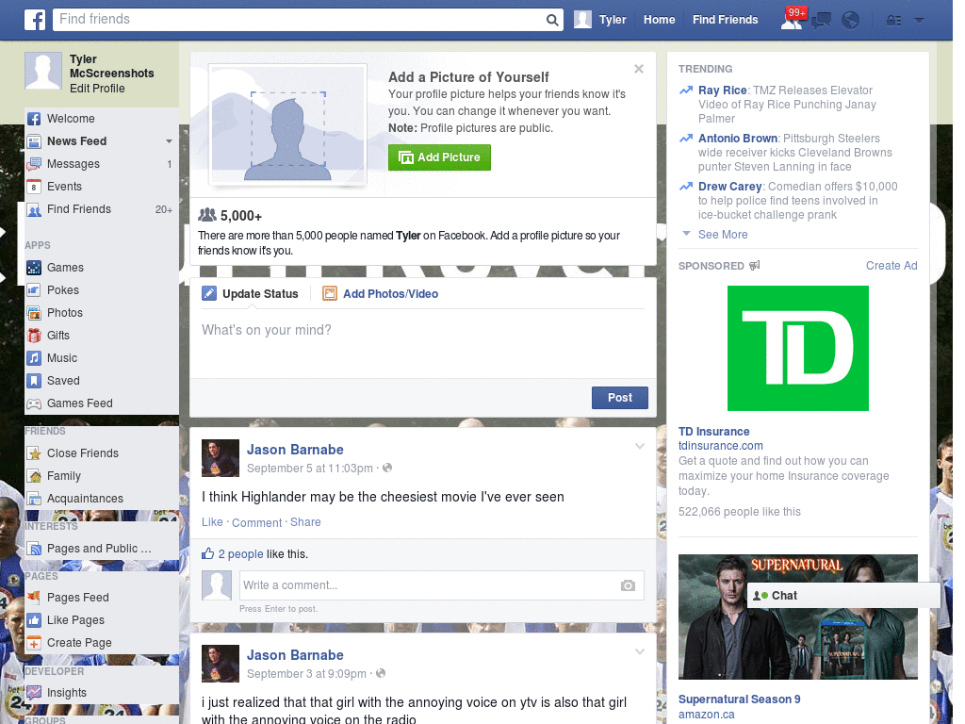Screen dimensions: 965x724
Task: Click the Music app icon
Action: pos(34,358)
